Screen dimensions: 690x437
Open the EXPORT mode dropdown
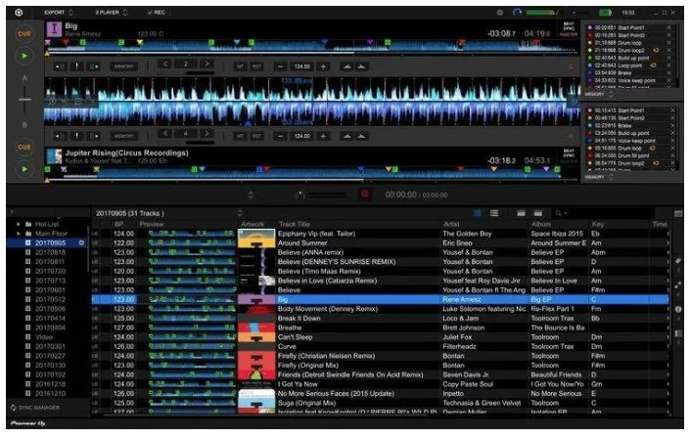[x=59, y=13]
